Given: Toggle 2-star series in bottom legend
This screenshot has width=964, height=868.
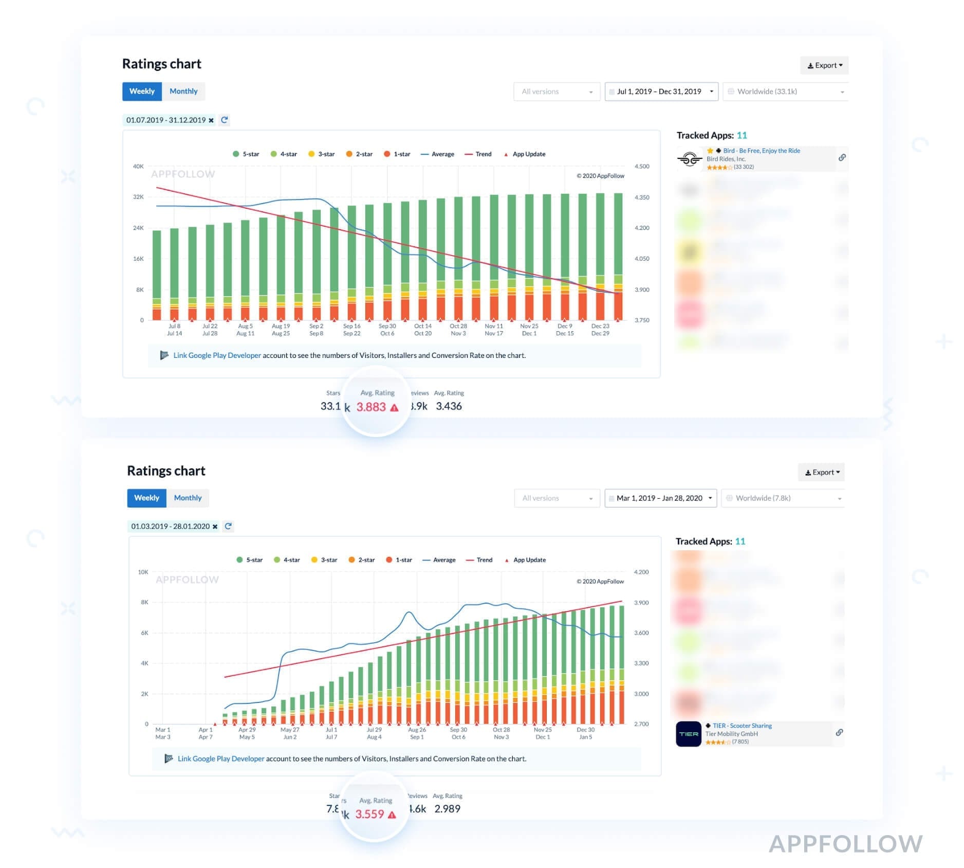Looking at the screenshot, I should 362,560.
